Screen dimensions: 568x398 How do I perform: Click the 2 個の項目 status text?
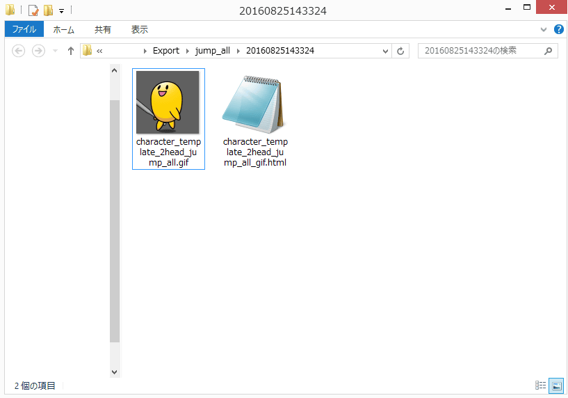35,386
